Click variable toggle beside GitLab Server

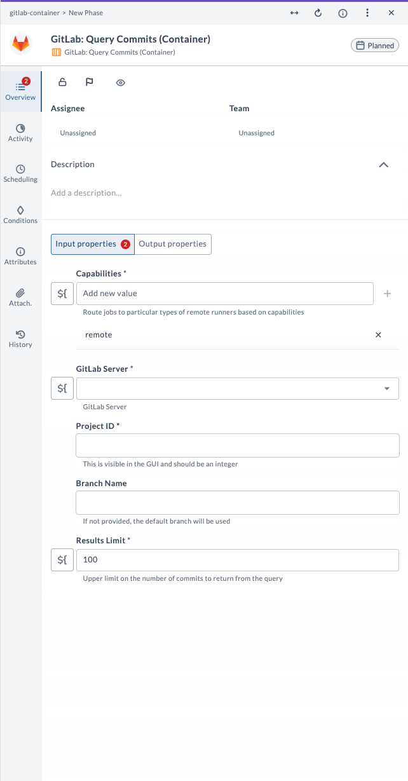(x=62, y=388)
